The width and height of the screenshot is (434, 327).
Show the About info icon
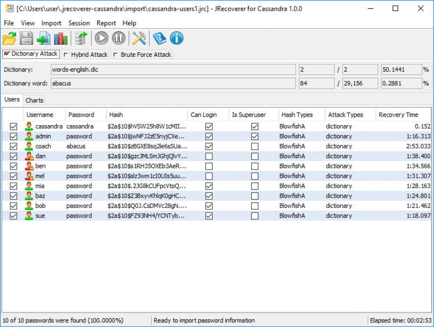tap(176, 38)
